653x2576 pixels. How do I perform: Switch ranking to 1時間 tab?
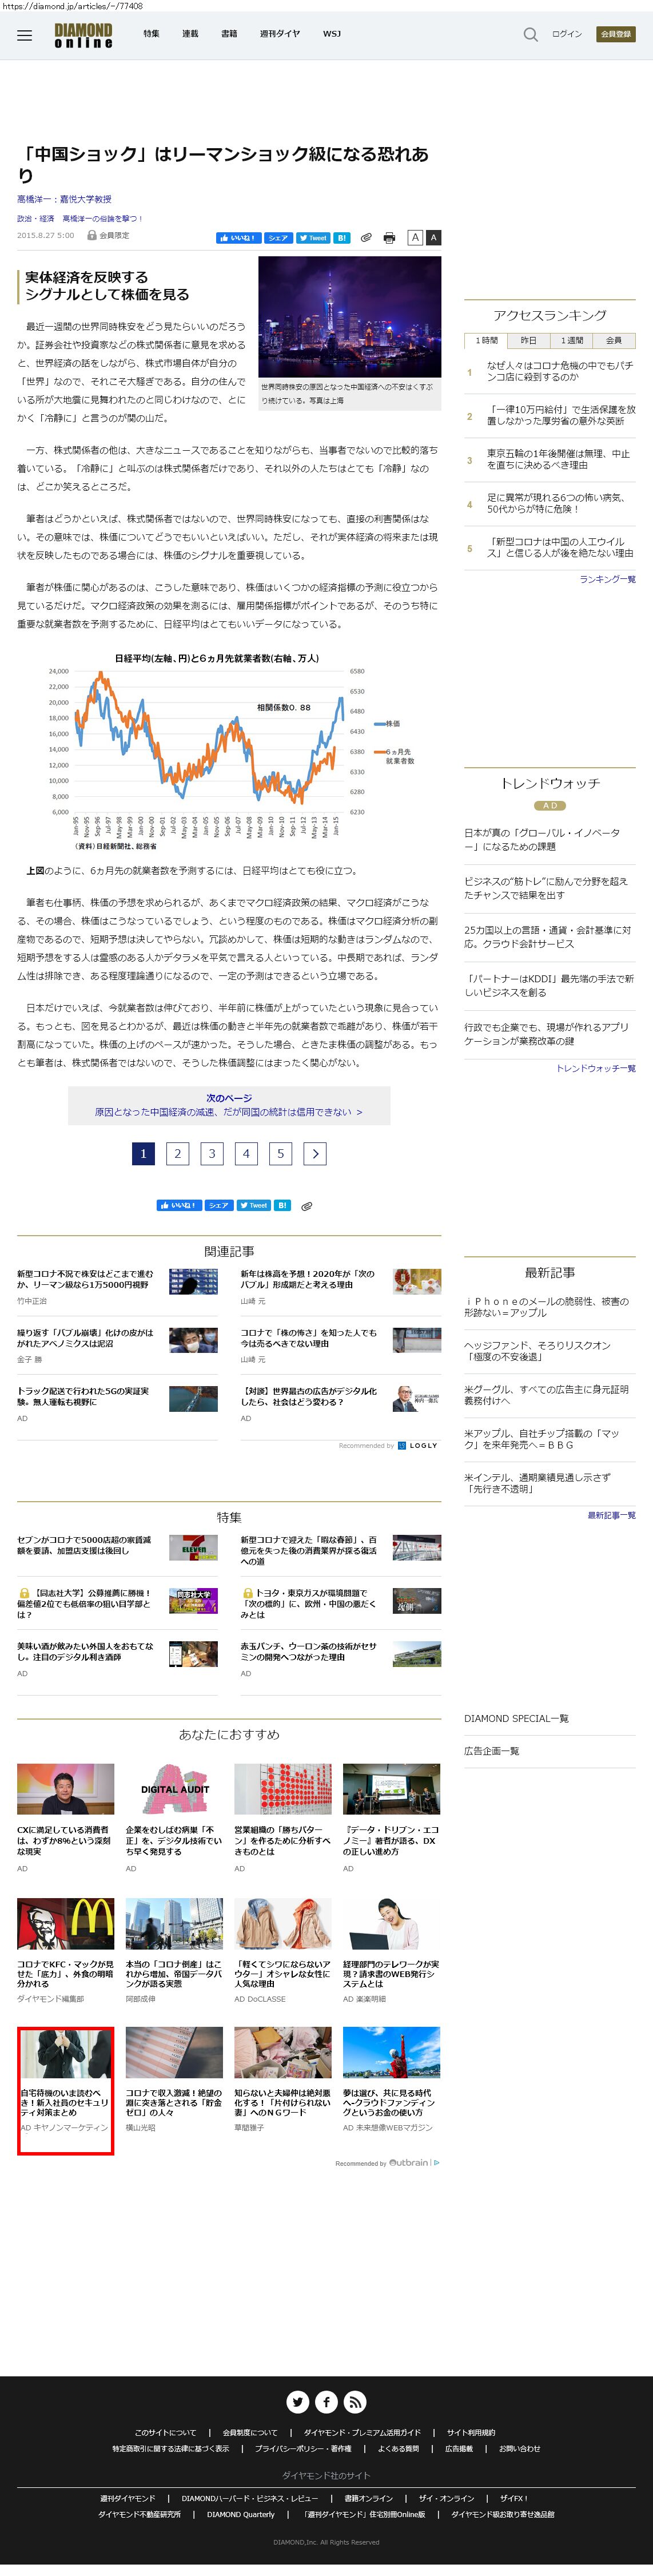(x=486, y=340)
